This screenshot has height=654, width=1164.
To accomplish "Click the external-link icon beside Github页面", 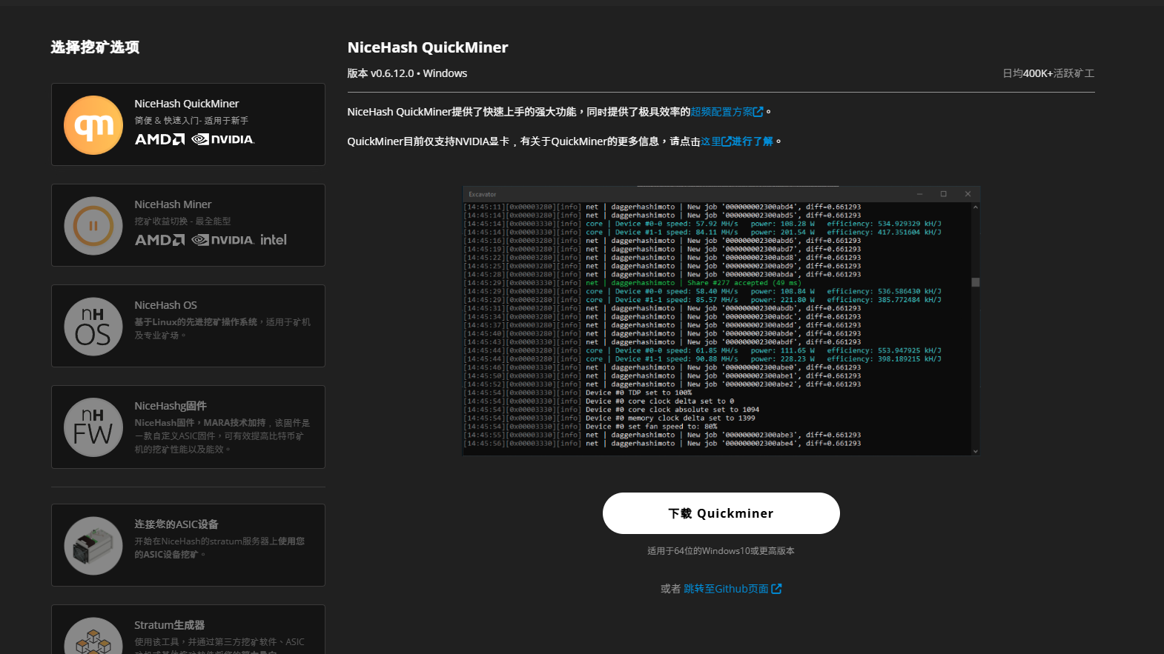I will (776, 589).
